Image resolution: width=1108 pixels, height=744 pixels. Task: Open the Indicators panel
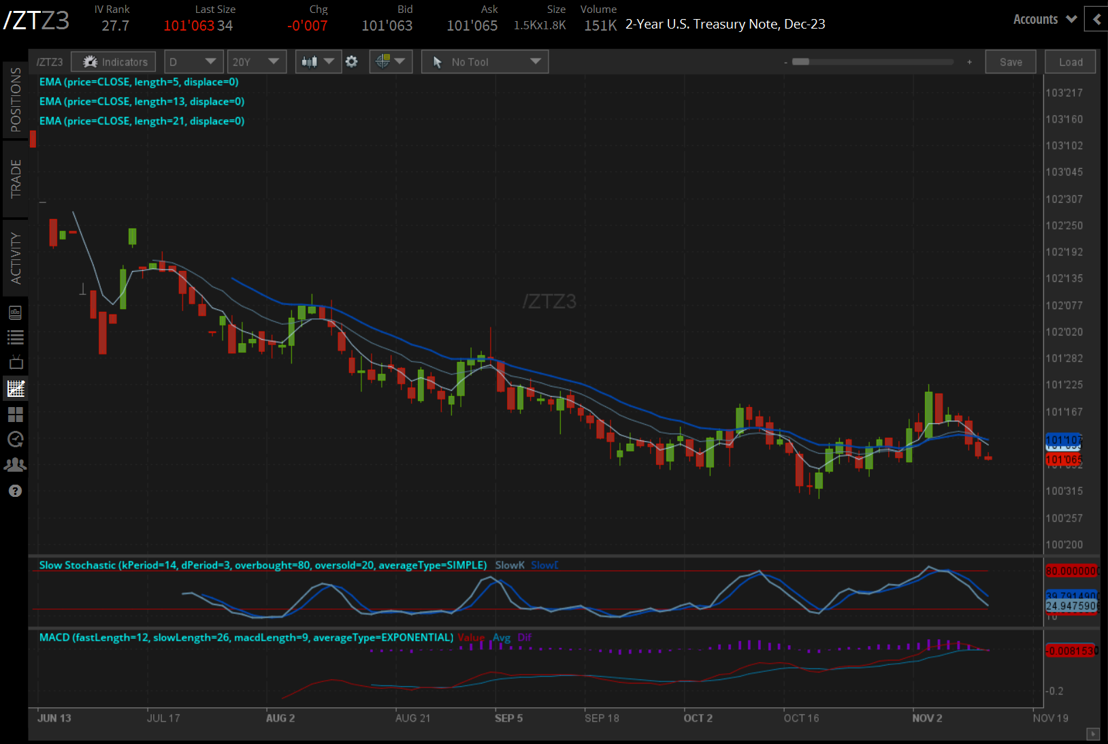click(114, 62)
